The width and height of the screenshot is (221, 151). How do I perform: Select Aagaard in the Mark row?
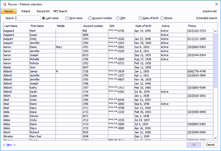[9, 31]
